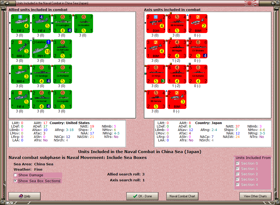Select the SBD-4 bomber unit
This screenshot has height=205, width=280.
(20, 74)
